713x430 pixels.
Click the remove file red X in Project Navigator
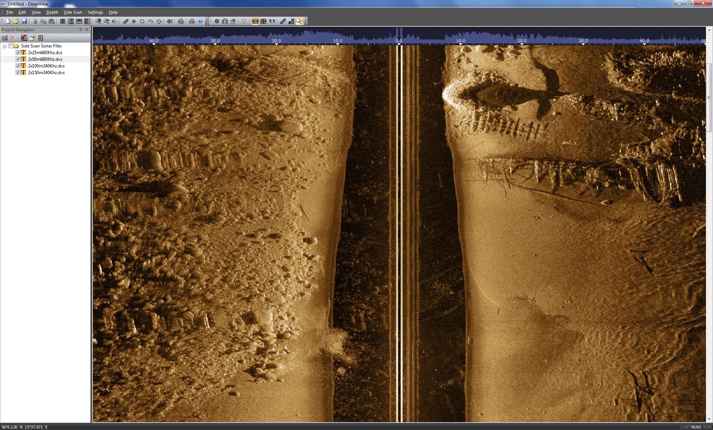pos(13,37)
